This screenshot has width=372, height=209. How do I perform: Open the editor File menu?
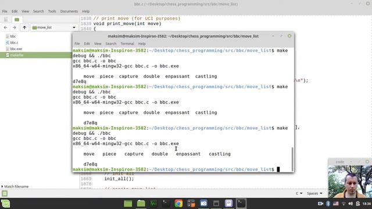5,12
